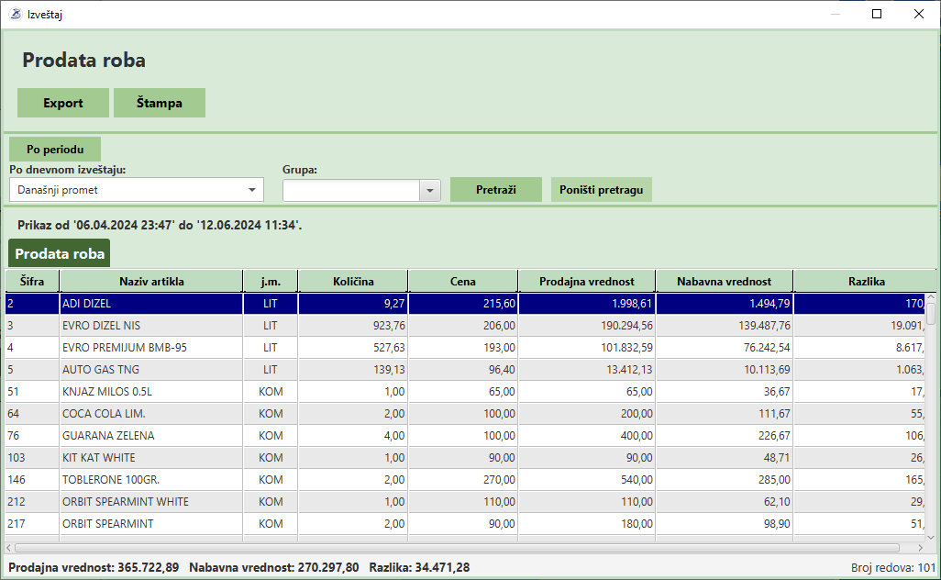Click the horizontal scrollbar right arrow
941x580 pixels.
pos(919,547)
